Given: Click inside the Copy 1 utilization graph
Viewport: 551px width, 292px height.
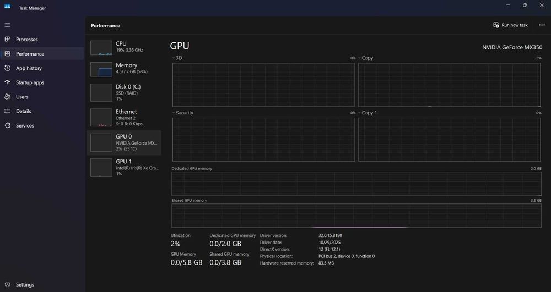Looking at the screenshot, I should click(449, 140).
